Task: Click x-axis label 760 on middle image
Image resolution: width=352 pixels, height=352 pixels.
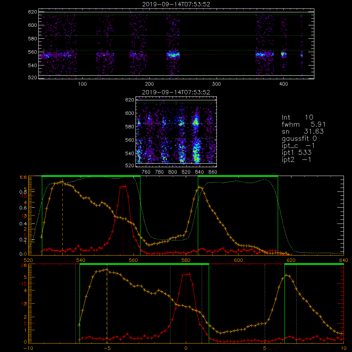Action: [146, 172]
